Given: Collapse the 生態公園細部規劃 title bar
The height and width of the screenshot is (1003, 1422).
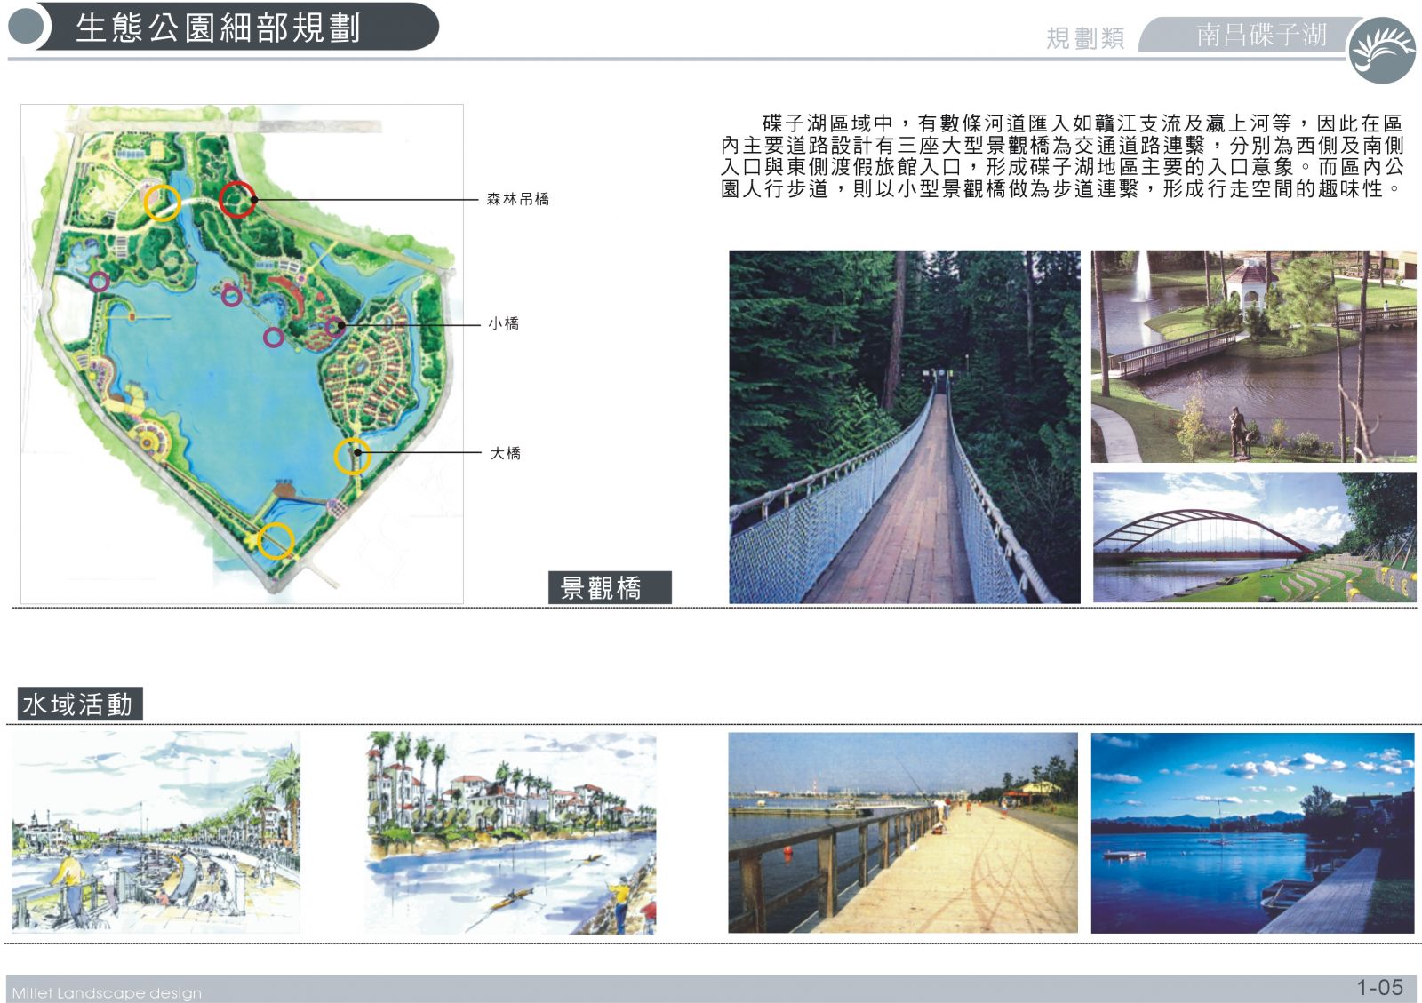Looking at the screenshot, I should pos(219,28).
